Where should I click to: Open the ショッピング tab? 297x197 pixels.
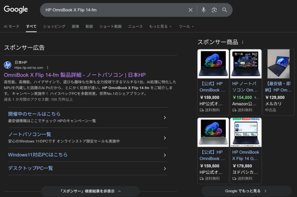(54, 26)
